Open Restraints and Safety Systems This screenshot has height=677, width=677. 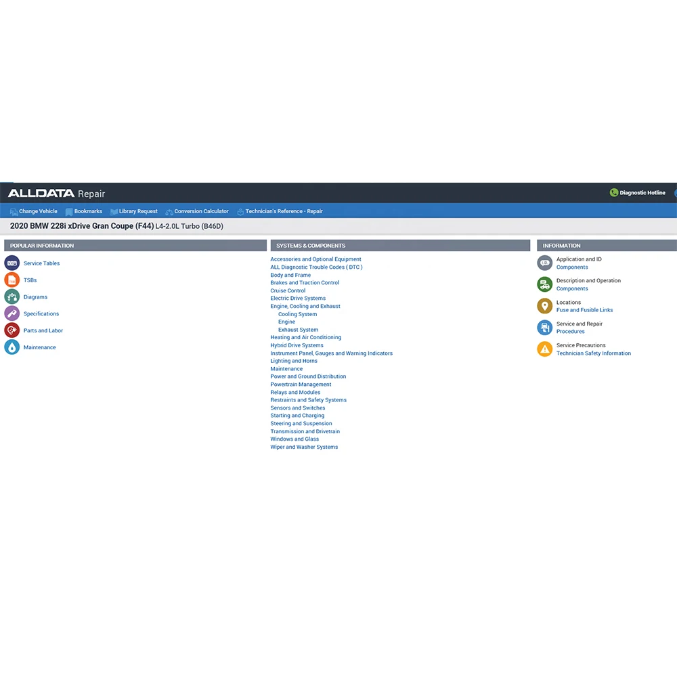(308, 400)
